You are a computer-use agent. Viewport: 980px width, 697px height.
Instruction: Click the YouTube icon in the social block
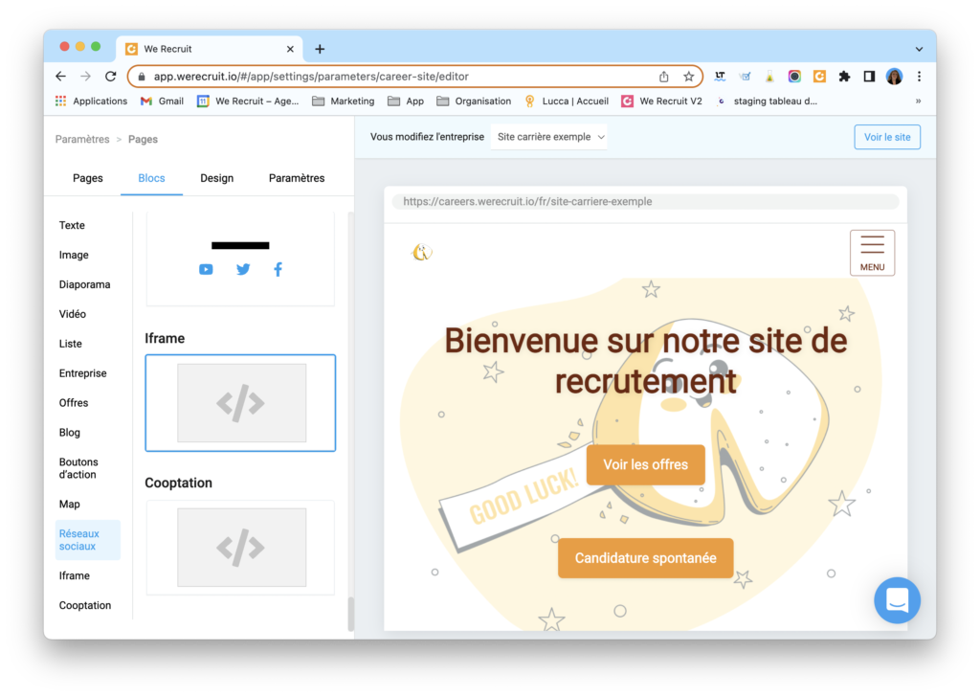(206, 269)
